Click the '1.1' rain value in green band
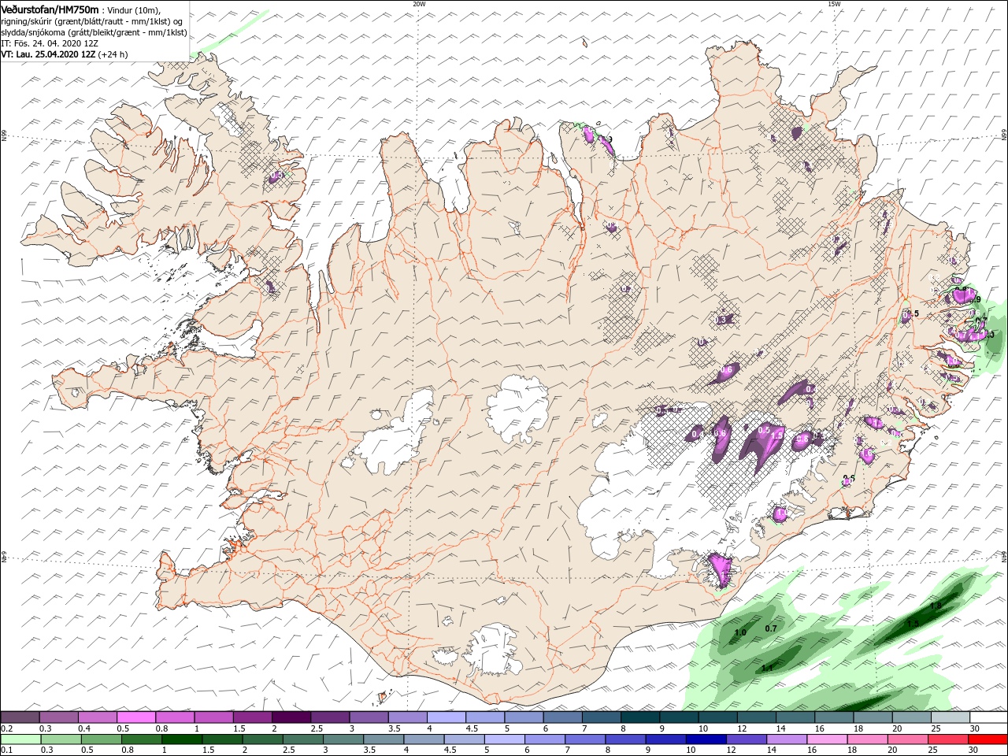 [767, 668]
